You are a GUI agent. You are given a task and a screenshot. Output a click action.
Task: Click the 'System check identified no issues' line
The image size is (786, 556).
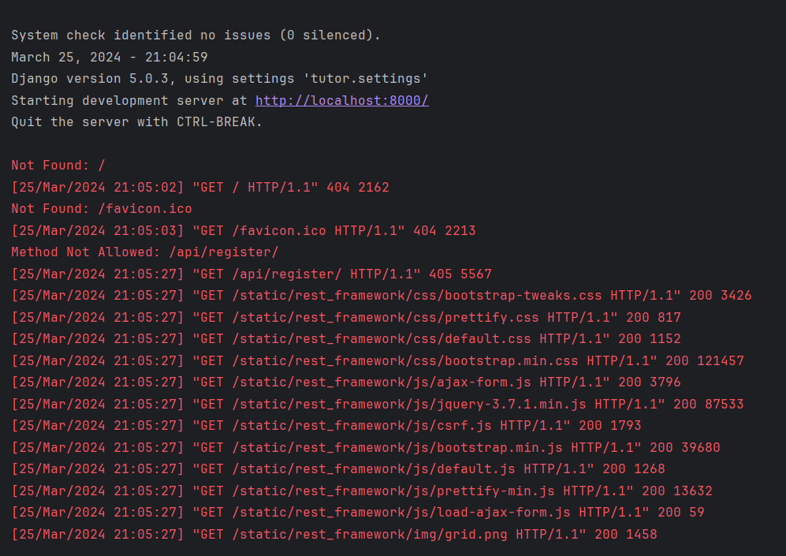click(x=196, y=35)
